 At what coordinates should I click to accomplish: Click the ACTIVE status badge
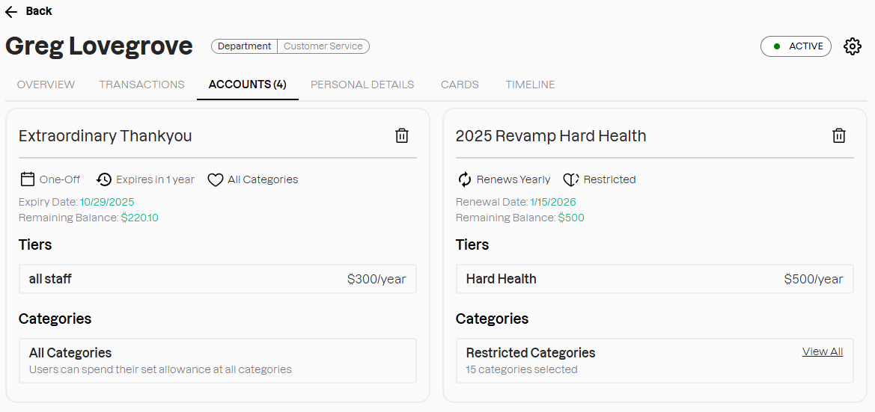(796, 46)
